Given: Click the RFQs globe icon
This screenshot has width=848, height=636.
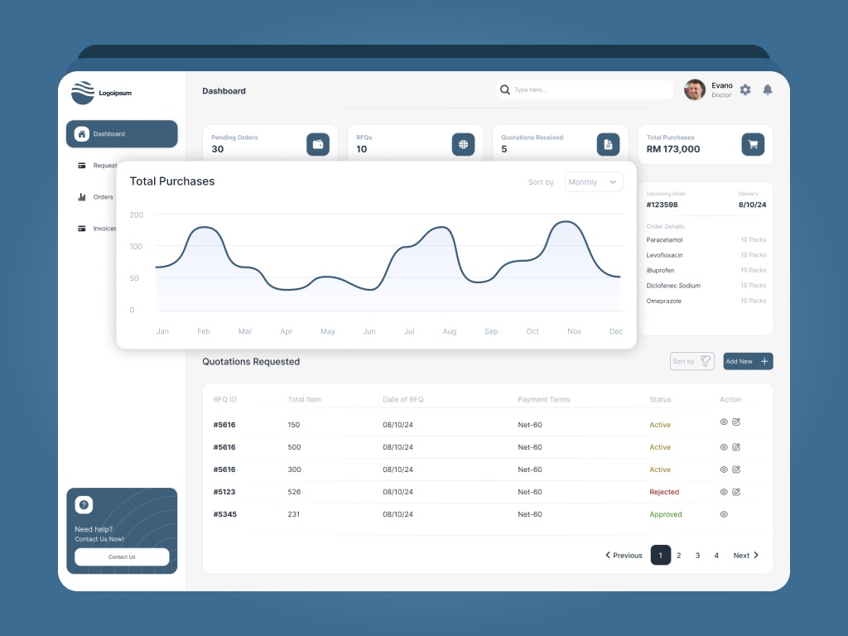Looking at the screenshot, I should click(x=463, y=144).
